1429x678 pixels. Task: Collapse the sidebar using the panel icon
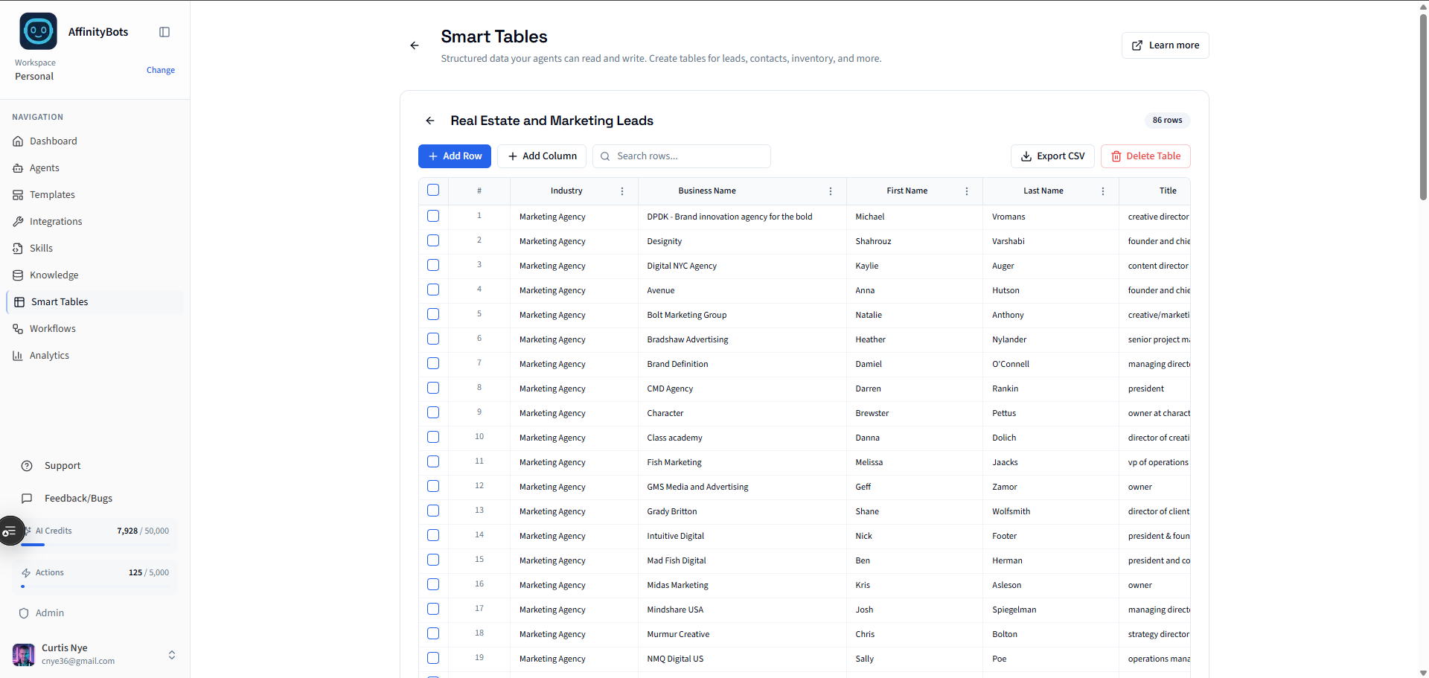coord(164,32)
